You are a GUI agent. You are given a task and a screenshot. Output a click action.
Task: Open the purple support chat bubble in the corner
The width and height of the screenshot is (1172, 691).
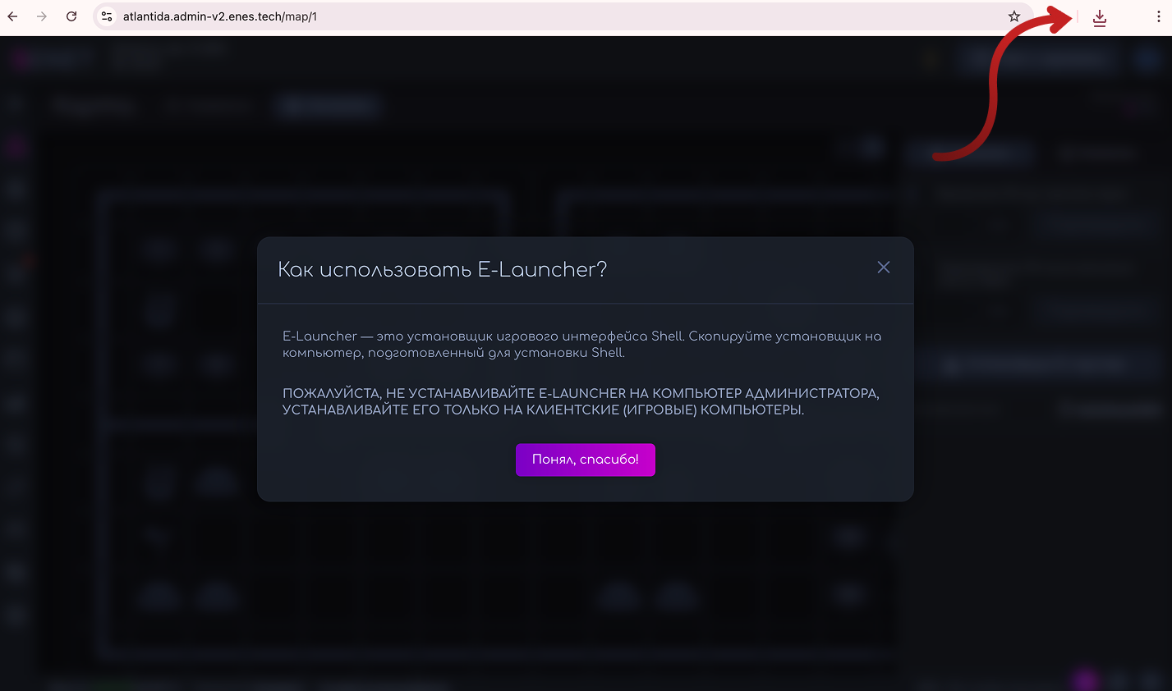point(1084,680)
